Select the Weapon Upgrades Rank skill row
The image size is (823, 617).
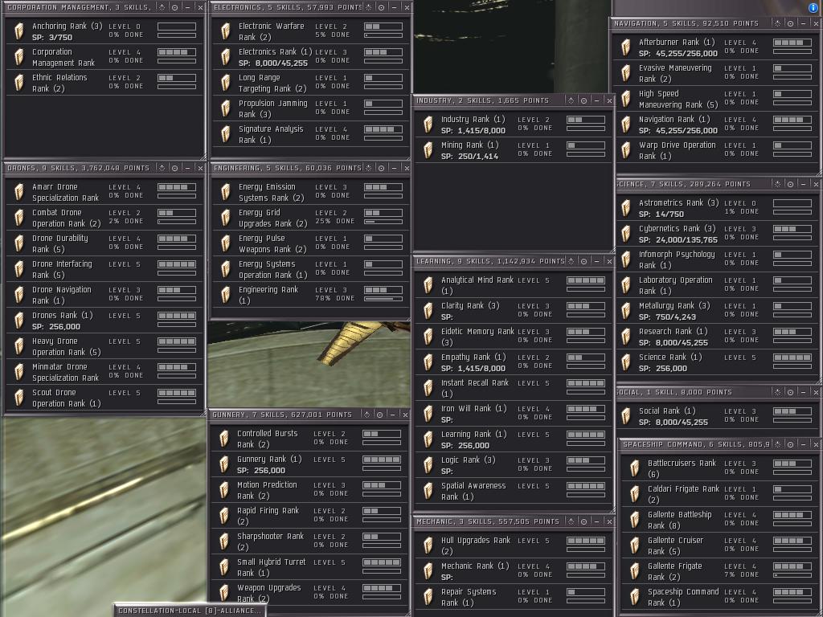tap(309, 594)
